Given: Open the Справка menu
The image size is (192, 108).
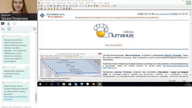Looking at the screenshot, I should tap(107, 3).
